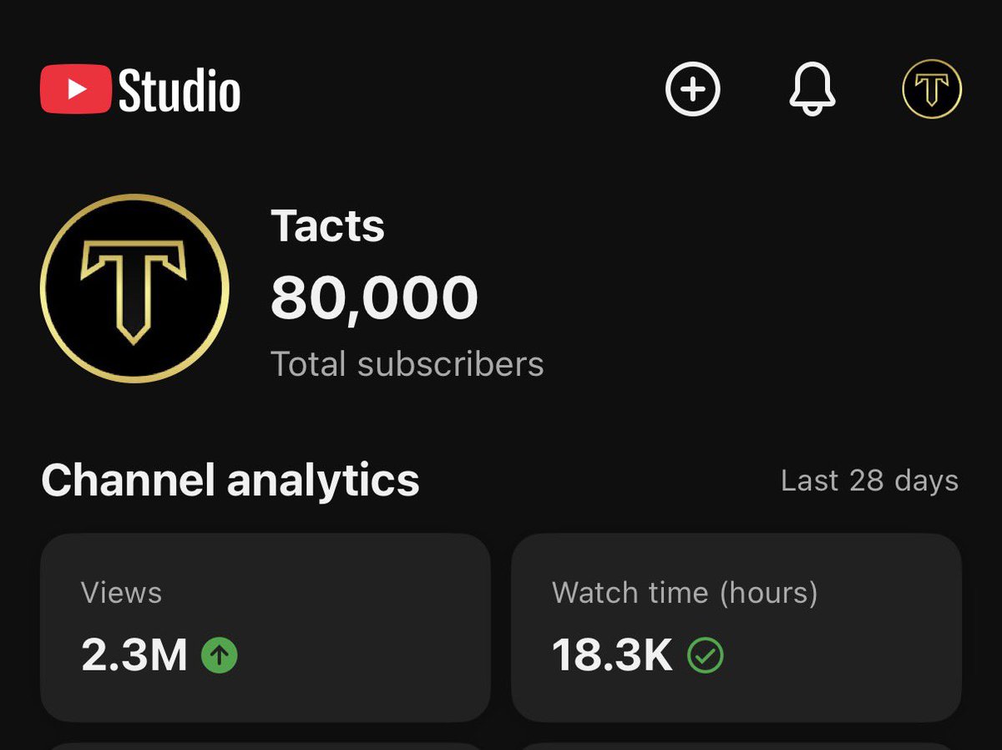Open account menu via small T avatar
Screen dimensions: 1002x750
pos(932,89)
